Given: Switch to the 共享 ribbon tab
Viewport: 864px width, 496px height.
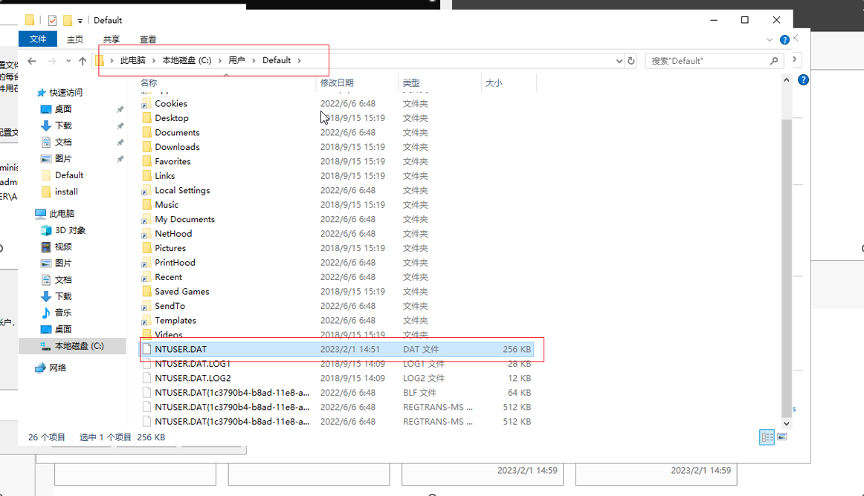Looking at the screenshot, I should point(112,39).
